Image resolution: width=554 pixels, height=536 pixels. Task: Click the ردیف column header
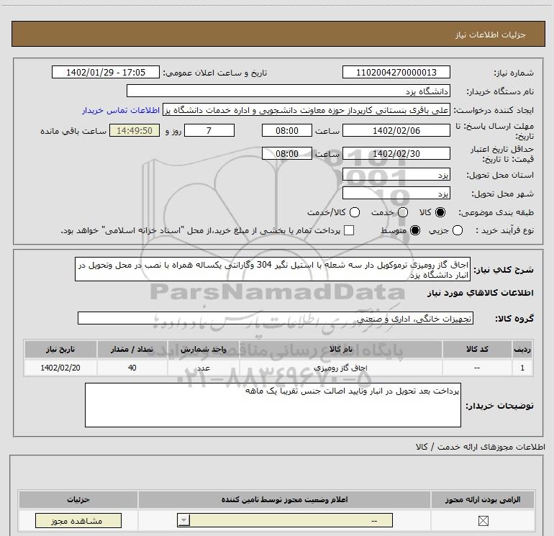[522, 349]
